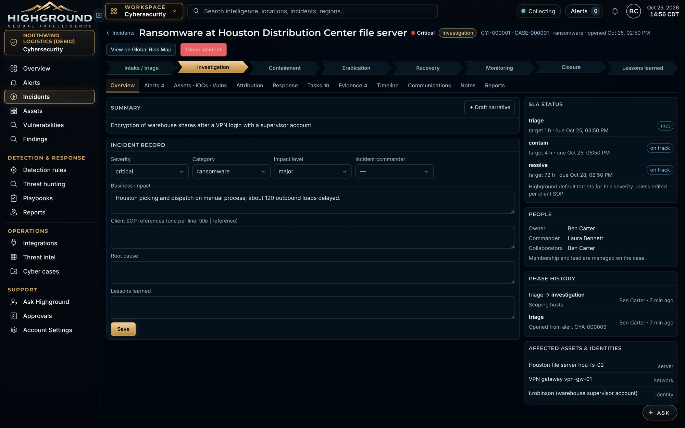Open Threat hunting in sidebar

coord(49,184)
